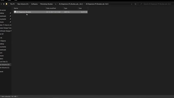Click the folder icon in the address bar
This screenshot has width=174, height=98.
[x=7, y=4]
